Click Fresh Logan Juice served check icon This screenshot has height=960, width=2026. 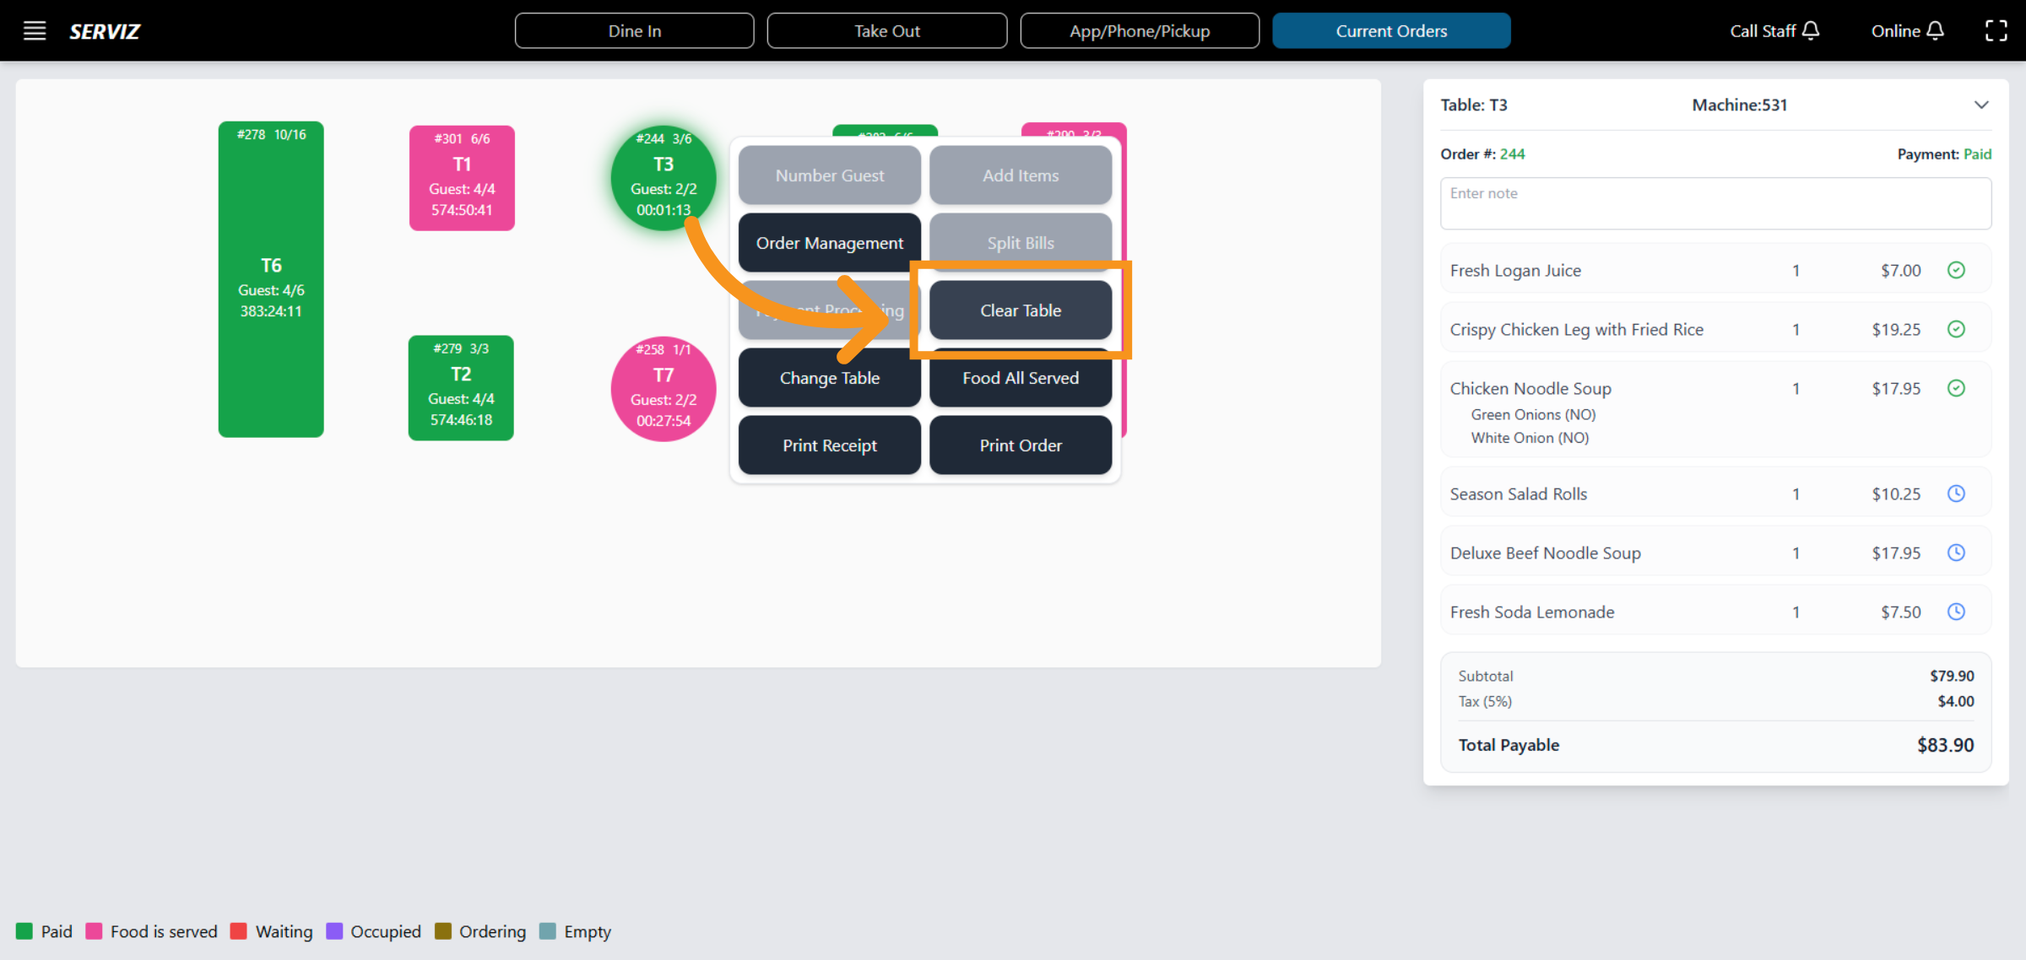1956,270
